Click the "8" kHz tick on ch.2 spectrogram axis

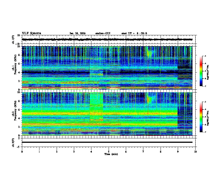coord(19,101)
